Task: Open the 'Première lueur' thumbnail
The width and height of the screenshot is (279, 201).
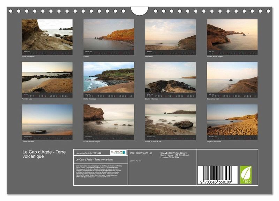Action: coord(47,77)
